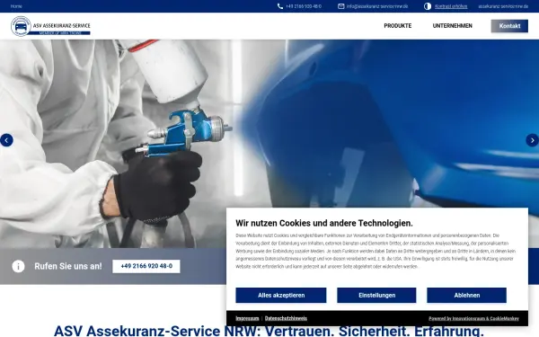
Task: Click the envelope email icon in the top bar
Action: pos(341,6)
